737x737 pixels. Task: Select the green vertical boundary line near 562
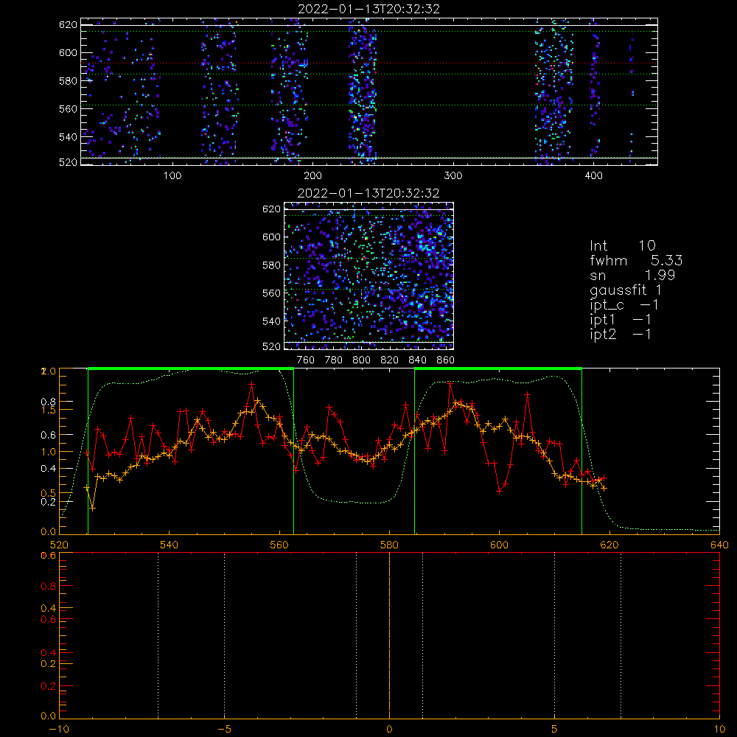pos(294,451)
